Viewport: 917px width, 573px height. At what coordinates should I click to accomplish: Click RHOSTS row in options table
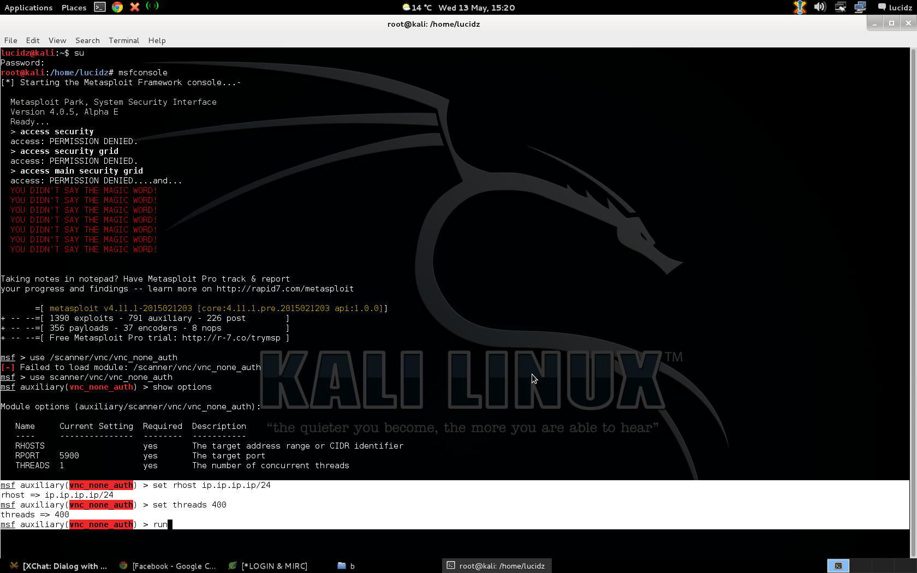(x=210, y=446)
